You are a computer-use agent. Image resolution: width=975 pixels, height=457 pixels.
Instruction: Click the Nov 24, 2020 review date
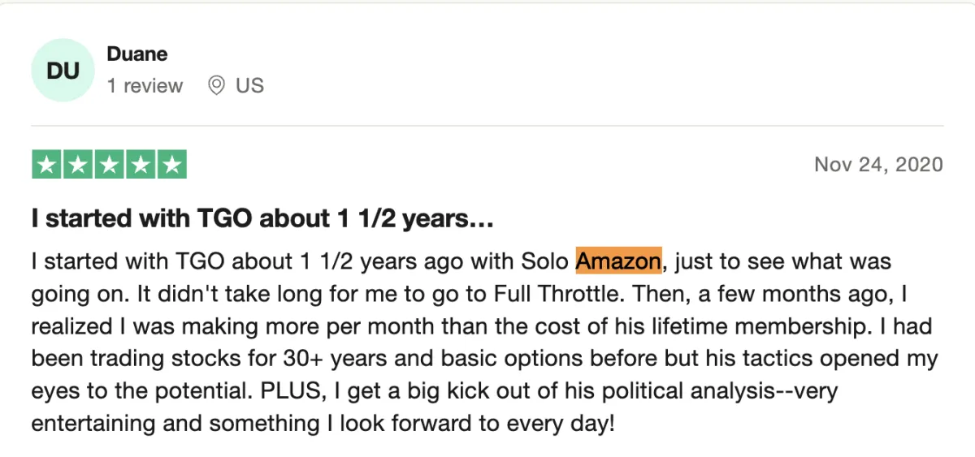coord(878,165)
